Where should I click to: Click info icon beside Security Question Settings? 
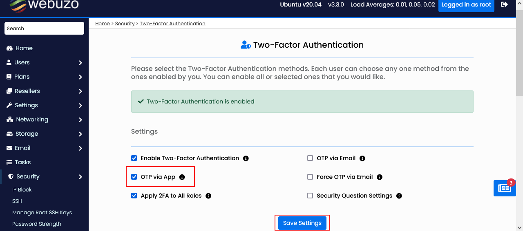coord(399,196)
